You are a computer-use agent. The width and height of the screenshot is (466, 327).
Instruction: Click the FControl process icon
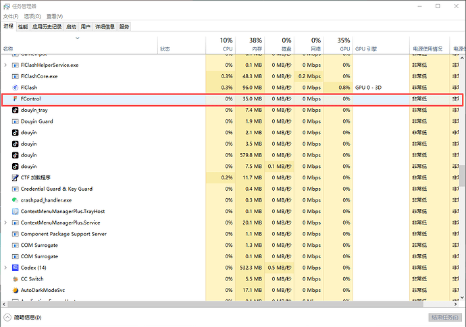pos(15,99)
